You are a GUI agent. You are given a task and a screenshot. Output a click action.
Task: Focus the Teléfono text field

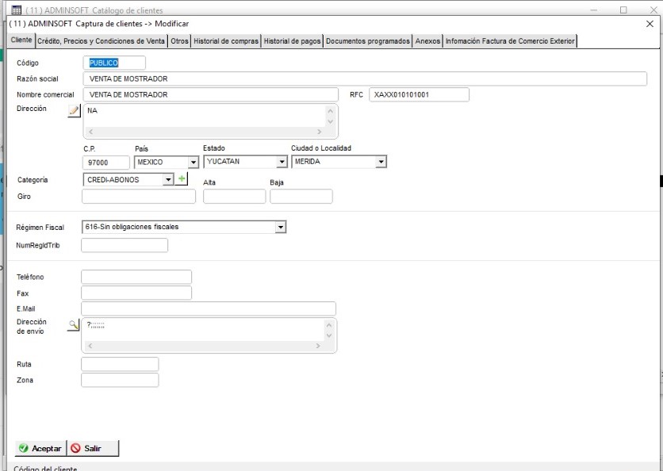[136, 277]
